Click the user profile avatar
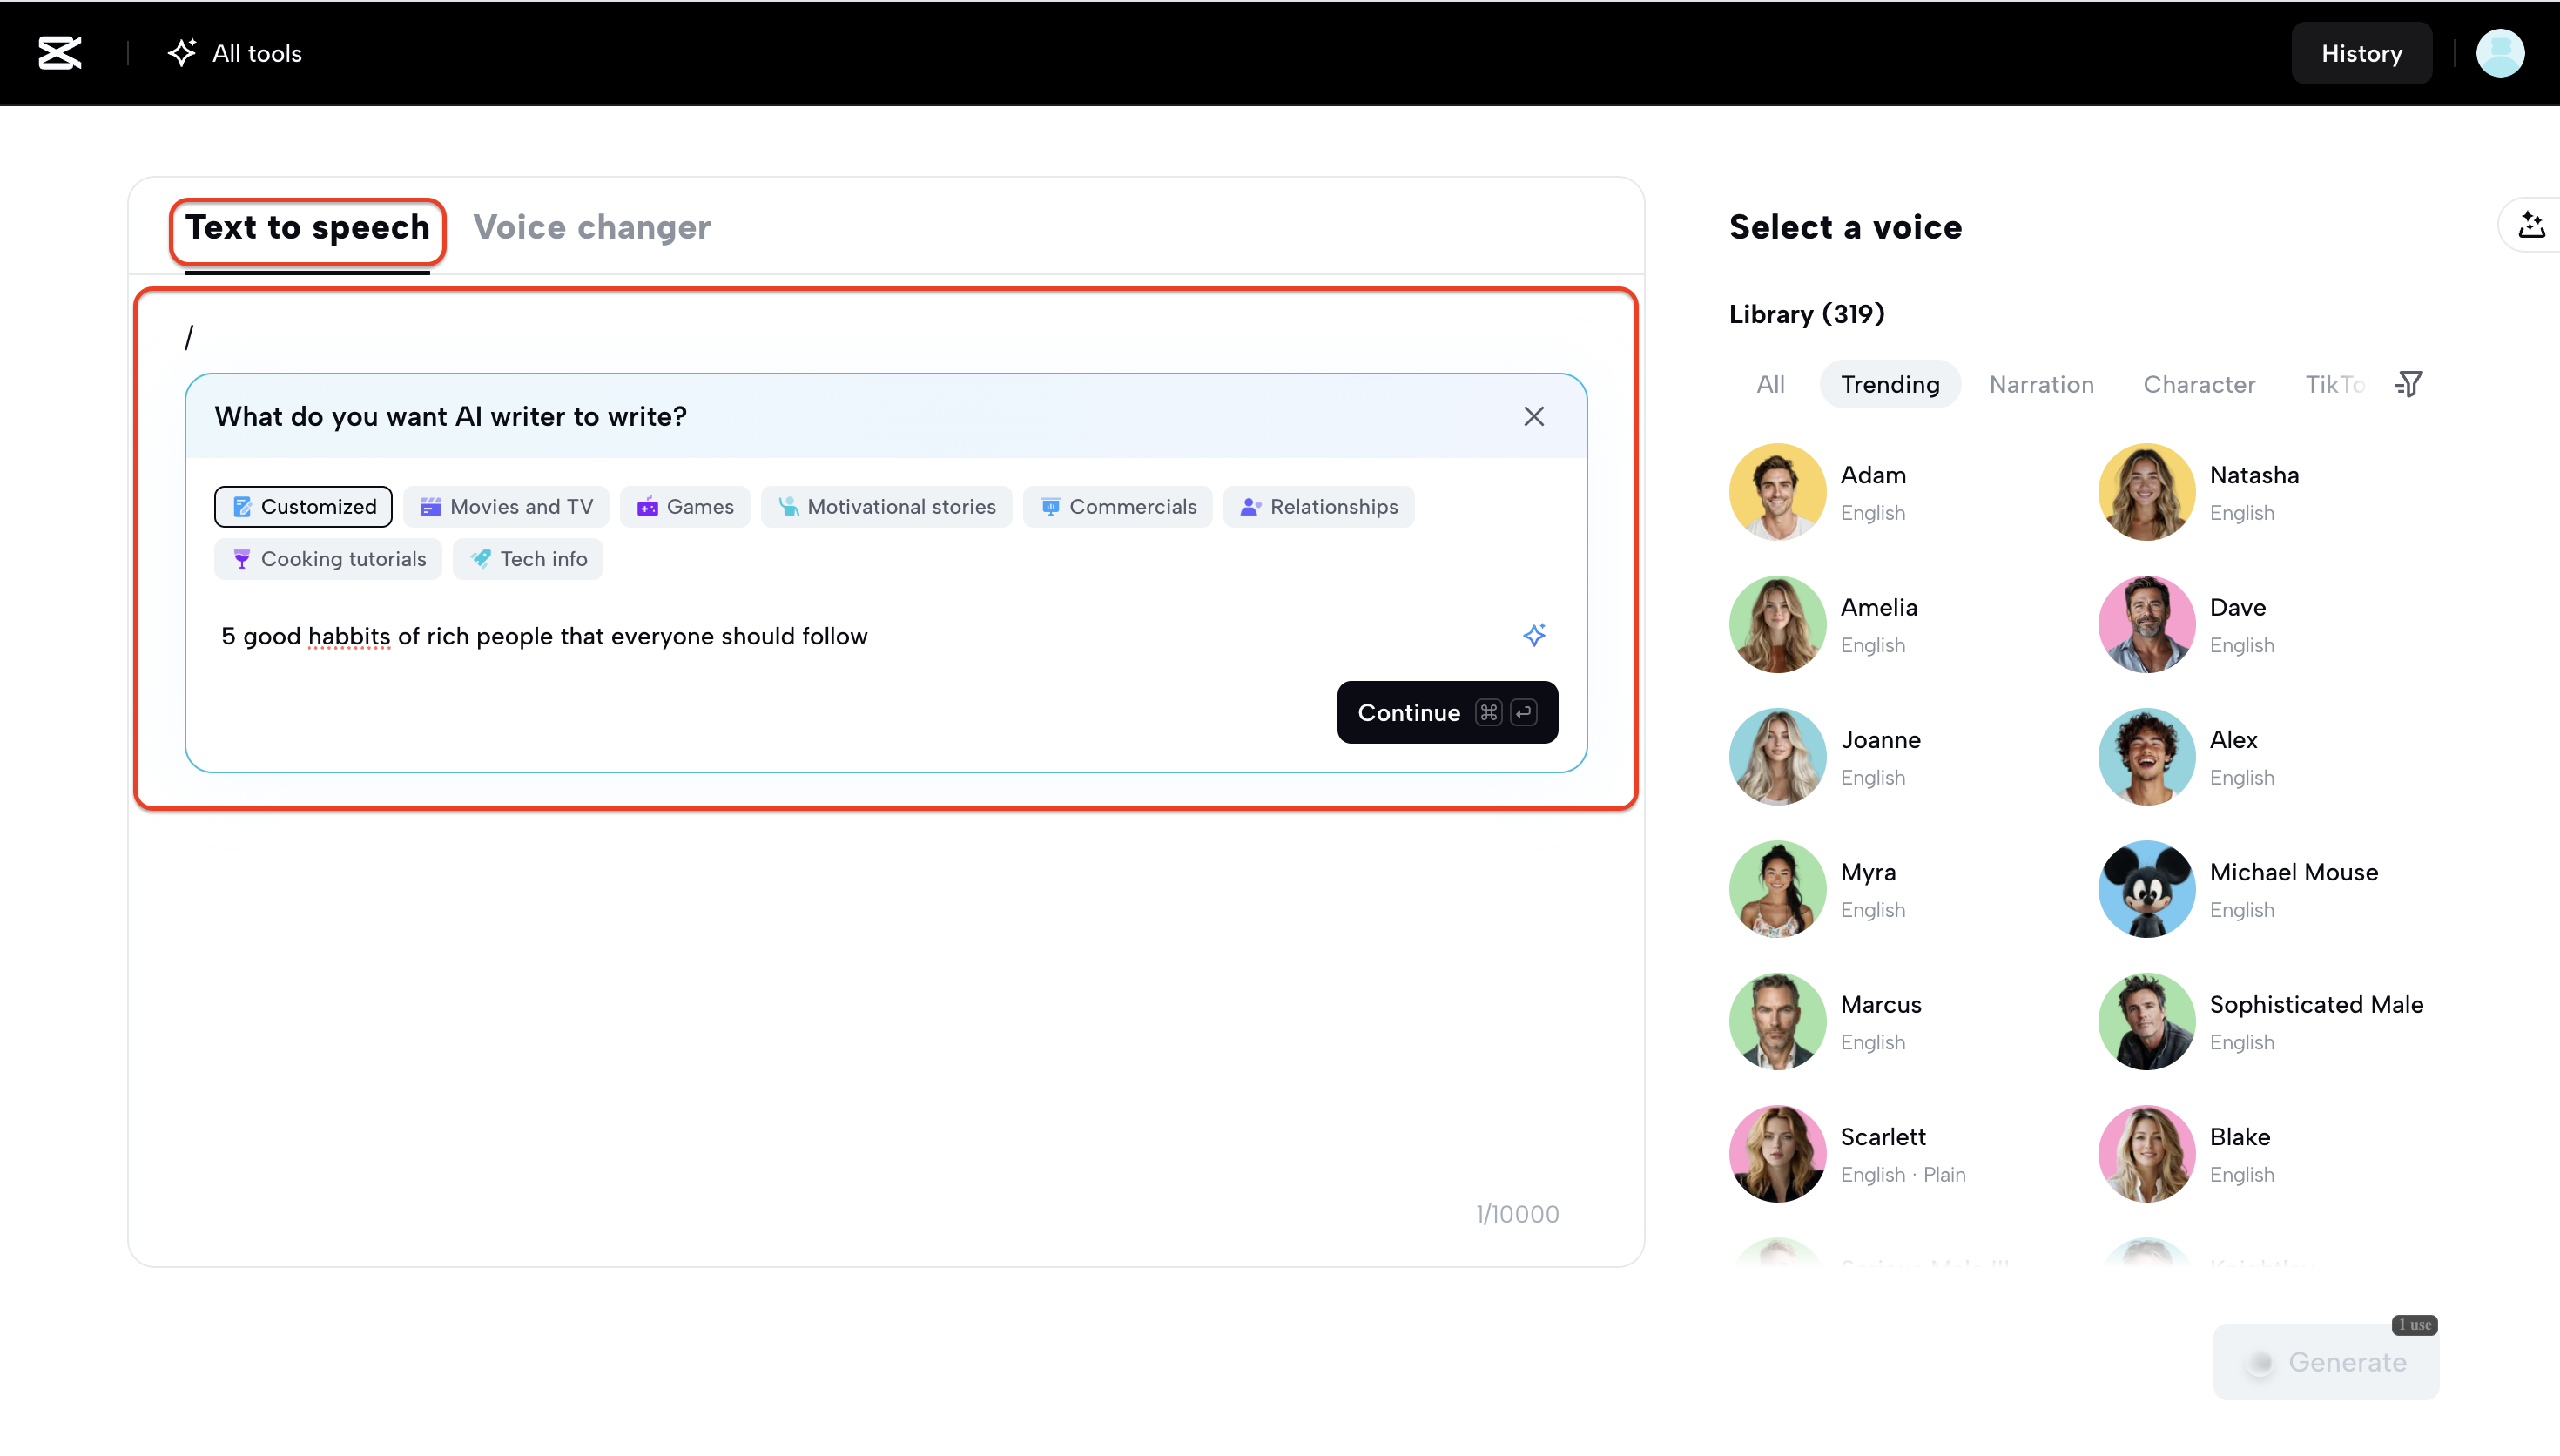The height and width of the screenshot is (1456, 2560). pyautogui.click(x=2499, y=53)
